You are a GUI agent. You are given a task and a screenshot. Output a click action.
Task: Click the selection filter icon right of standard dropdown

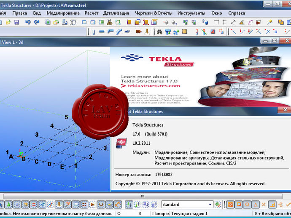pos(218,205)
